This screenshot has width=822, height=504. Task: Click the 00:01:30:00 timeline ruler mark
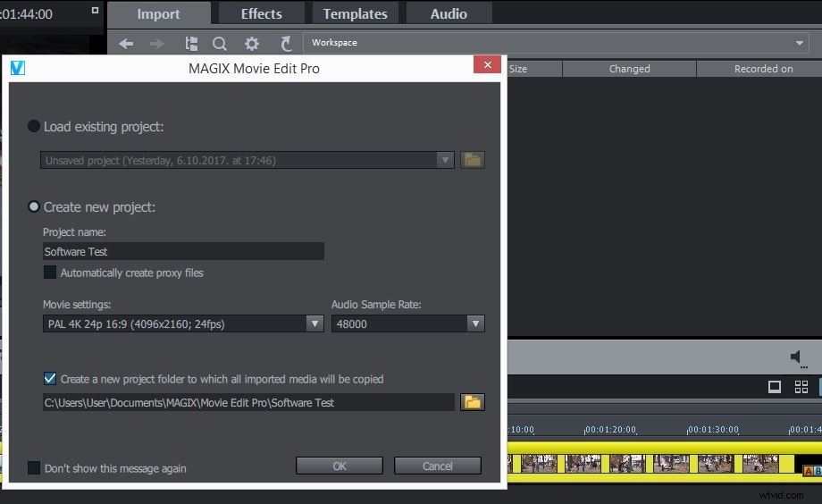(713, 430)
